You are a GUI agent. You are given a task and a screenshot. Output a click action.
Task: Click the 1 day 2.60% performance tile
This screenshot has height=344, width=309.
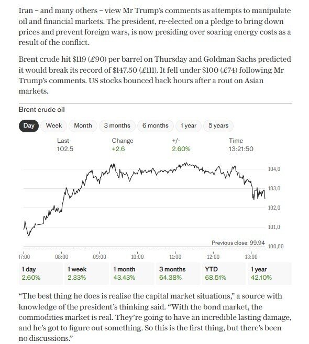point(41,273)
